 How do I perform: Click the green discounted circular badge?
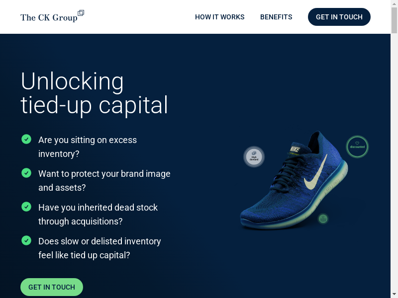(x=357, y=147)
